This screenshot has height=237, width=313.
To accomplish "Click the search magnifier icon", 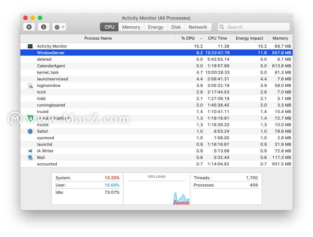I will (222, 27).
